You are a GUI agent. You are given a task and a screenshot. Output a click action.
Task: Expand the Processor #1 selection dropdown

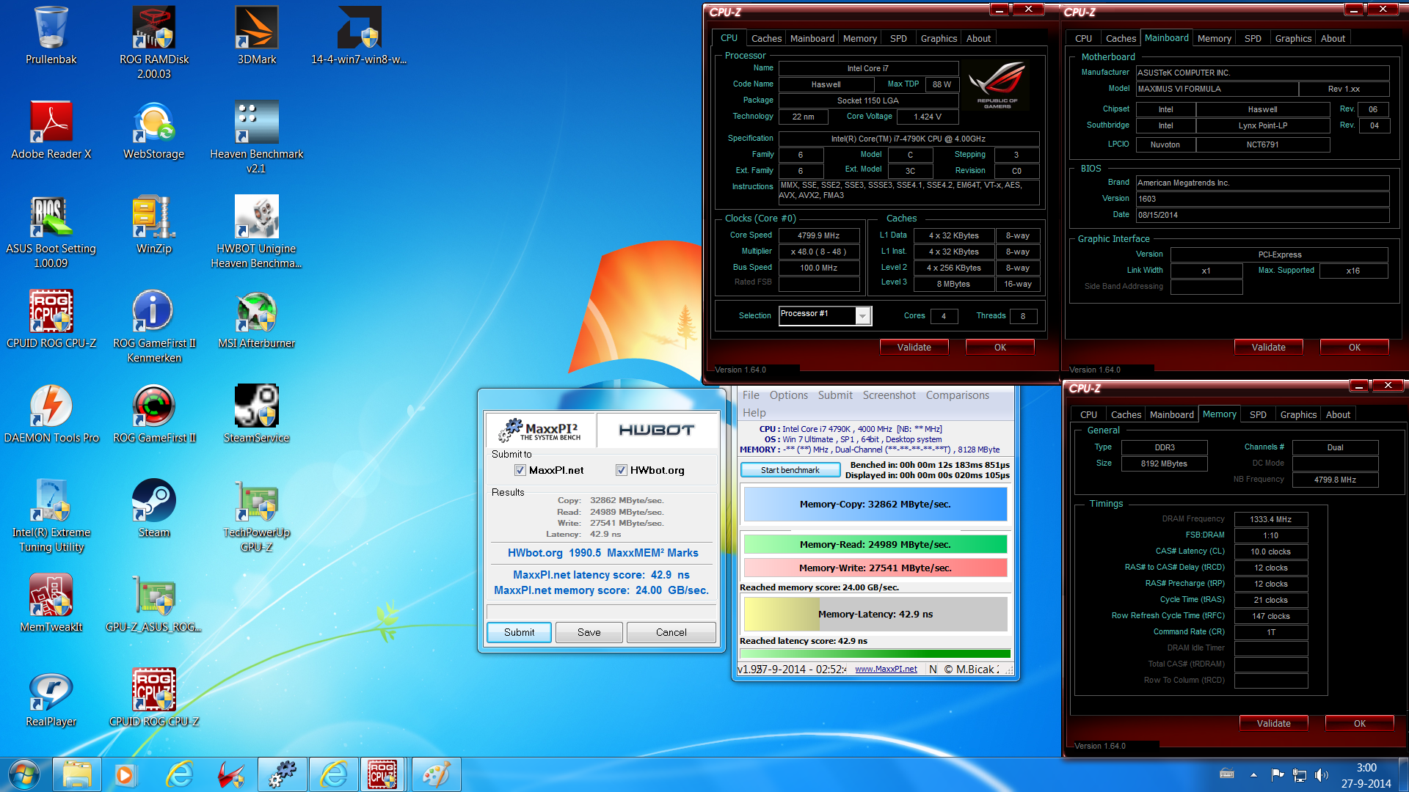point(863,315)
